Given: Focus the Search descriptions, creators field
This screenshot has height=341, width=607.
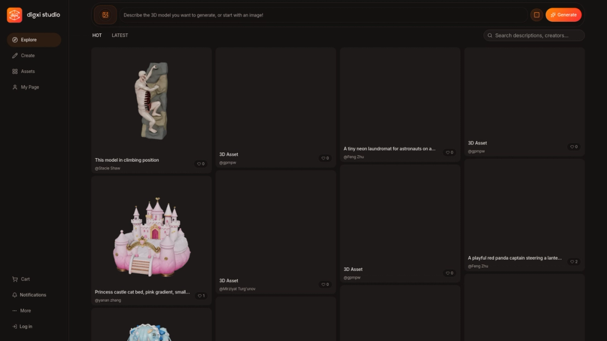Looking at the screenshot, I should [534, 36].
